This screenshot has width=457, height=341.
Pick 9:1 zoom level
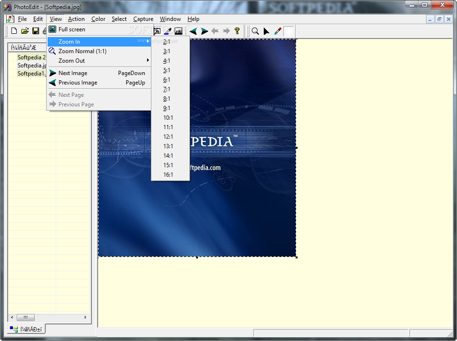pos(170,108)
